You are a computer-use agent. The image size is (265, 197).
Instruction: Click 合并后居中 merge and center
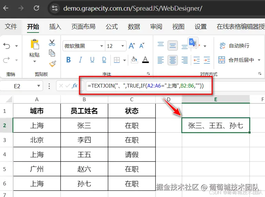pyautogui.click(x=236, y=60)
